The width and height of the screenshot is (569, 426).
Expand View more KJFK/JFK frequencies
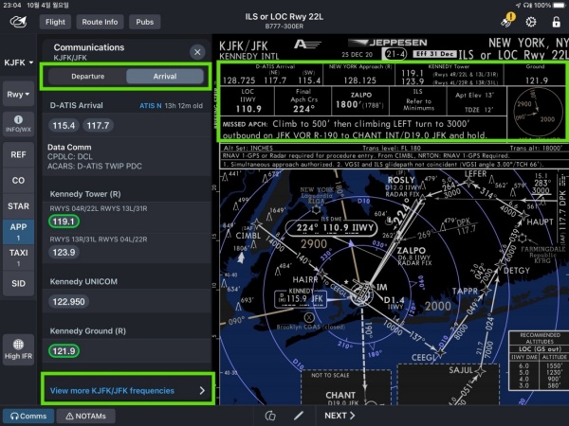pos(127,390)
